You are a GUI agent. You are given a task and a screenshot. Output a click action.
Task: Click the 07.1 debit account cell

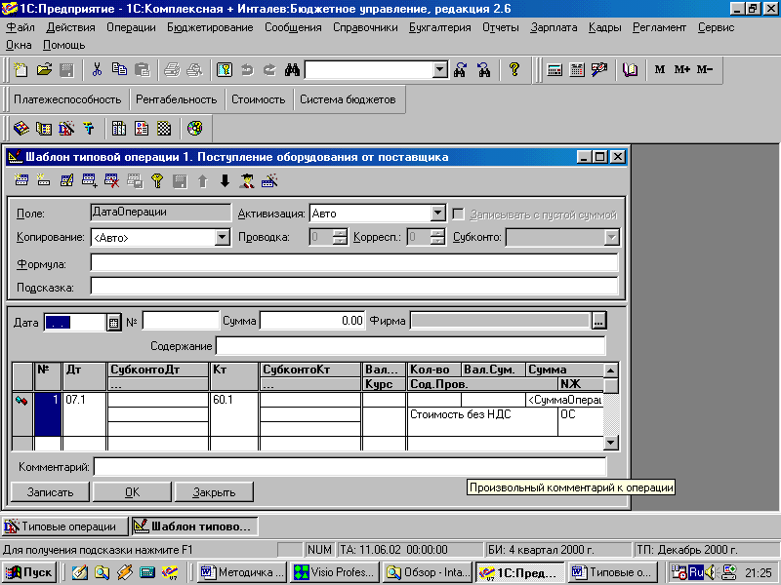click(x=84, y=413)
